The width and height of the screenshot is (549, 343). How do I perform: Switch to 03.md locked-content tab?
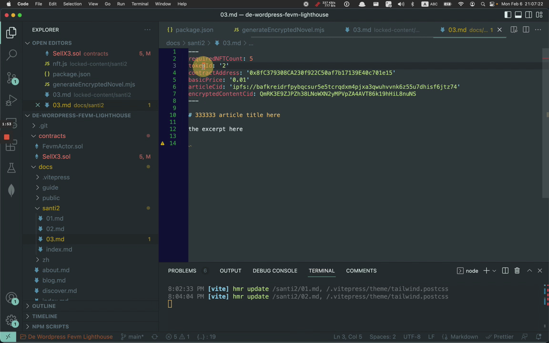point(382,30)
